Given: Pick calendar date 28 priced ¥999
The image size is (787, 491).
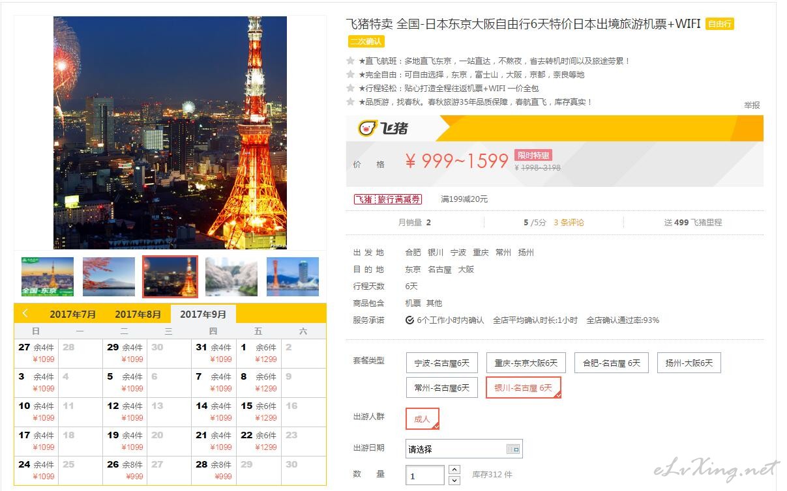Looking at the screenshot, I should 214,471.
